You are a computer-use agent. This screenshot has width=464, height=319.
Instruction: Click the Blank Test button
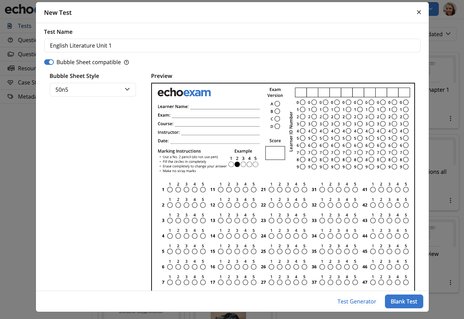(404, 301)
